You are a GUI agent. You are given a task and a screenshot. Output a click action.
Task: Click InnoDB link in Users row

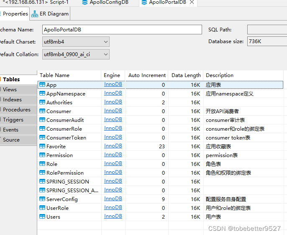(113, 216)
